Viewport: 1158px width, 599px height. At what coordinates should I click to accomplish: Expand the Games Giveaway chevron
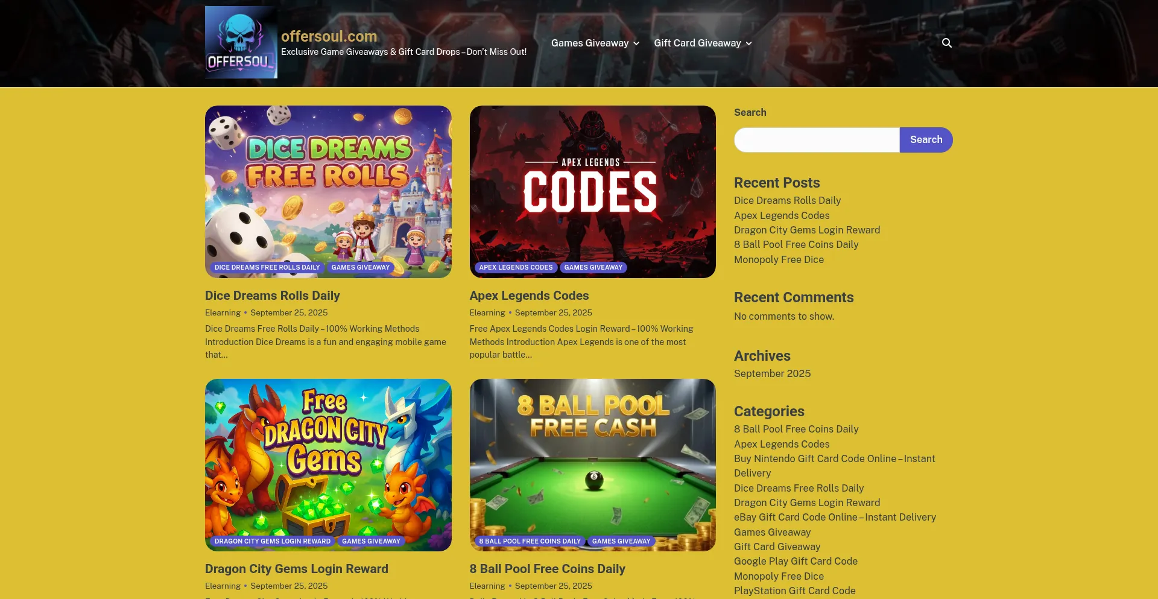click(x=636, y=43)
